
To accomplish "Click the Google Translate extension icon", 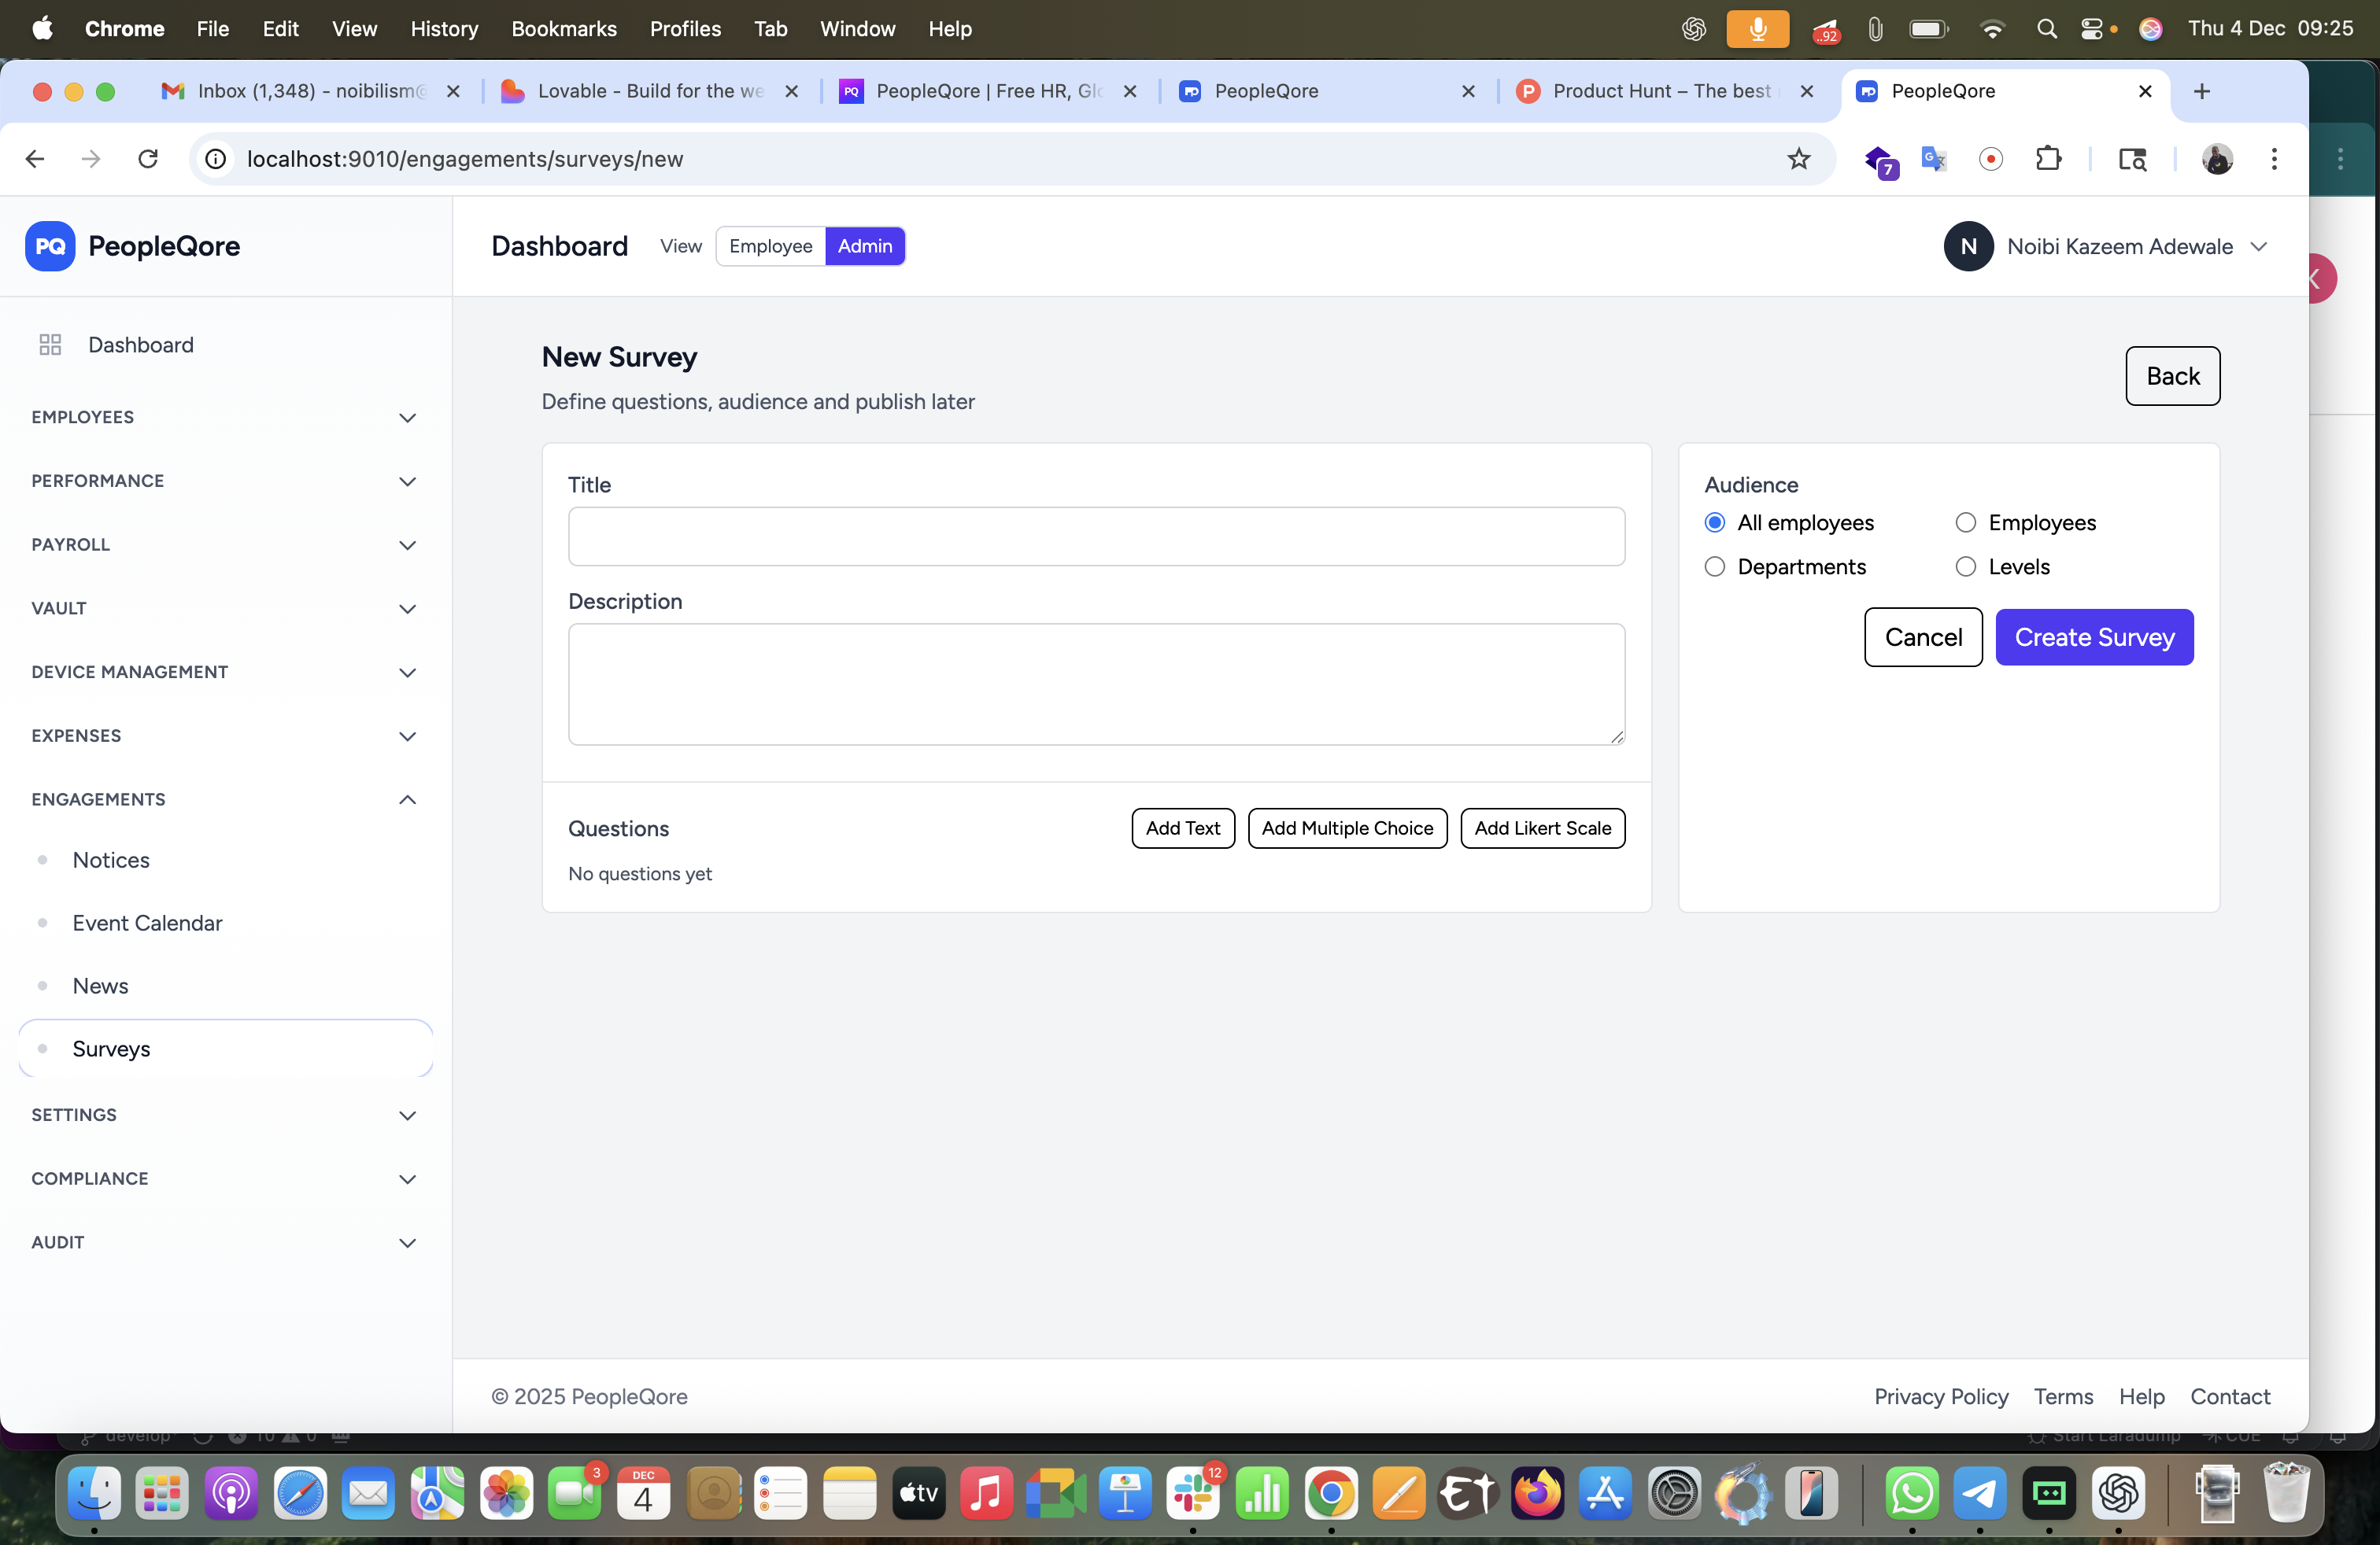I will (1933, 159).
